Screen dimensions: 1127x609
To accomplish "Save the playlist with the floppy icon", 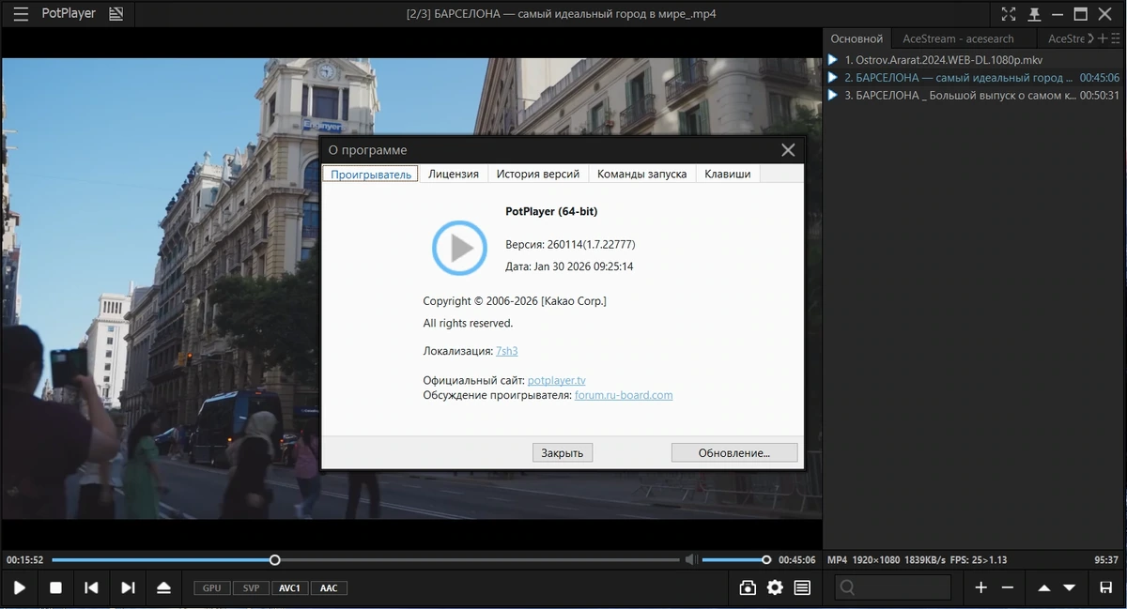I will point(1105,587).
